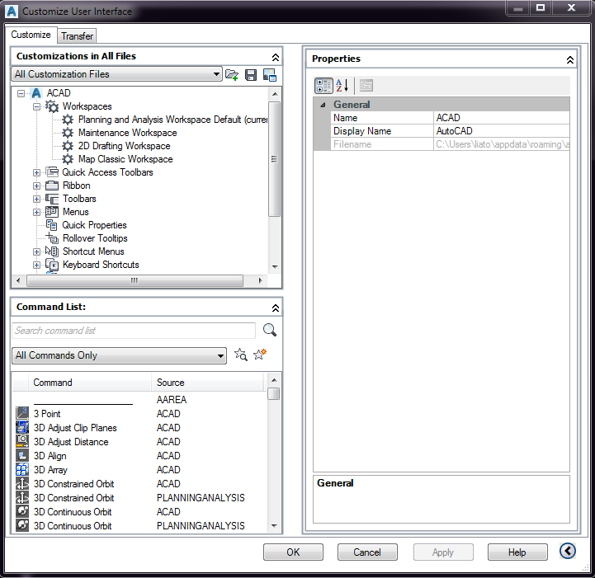This screenshot has height=578, width=595.
Task: Collapse the Command List panel
Action: 276,308
